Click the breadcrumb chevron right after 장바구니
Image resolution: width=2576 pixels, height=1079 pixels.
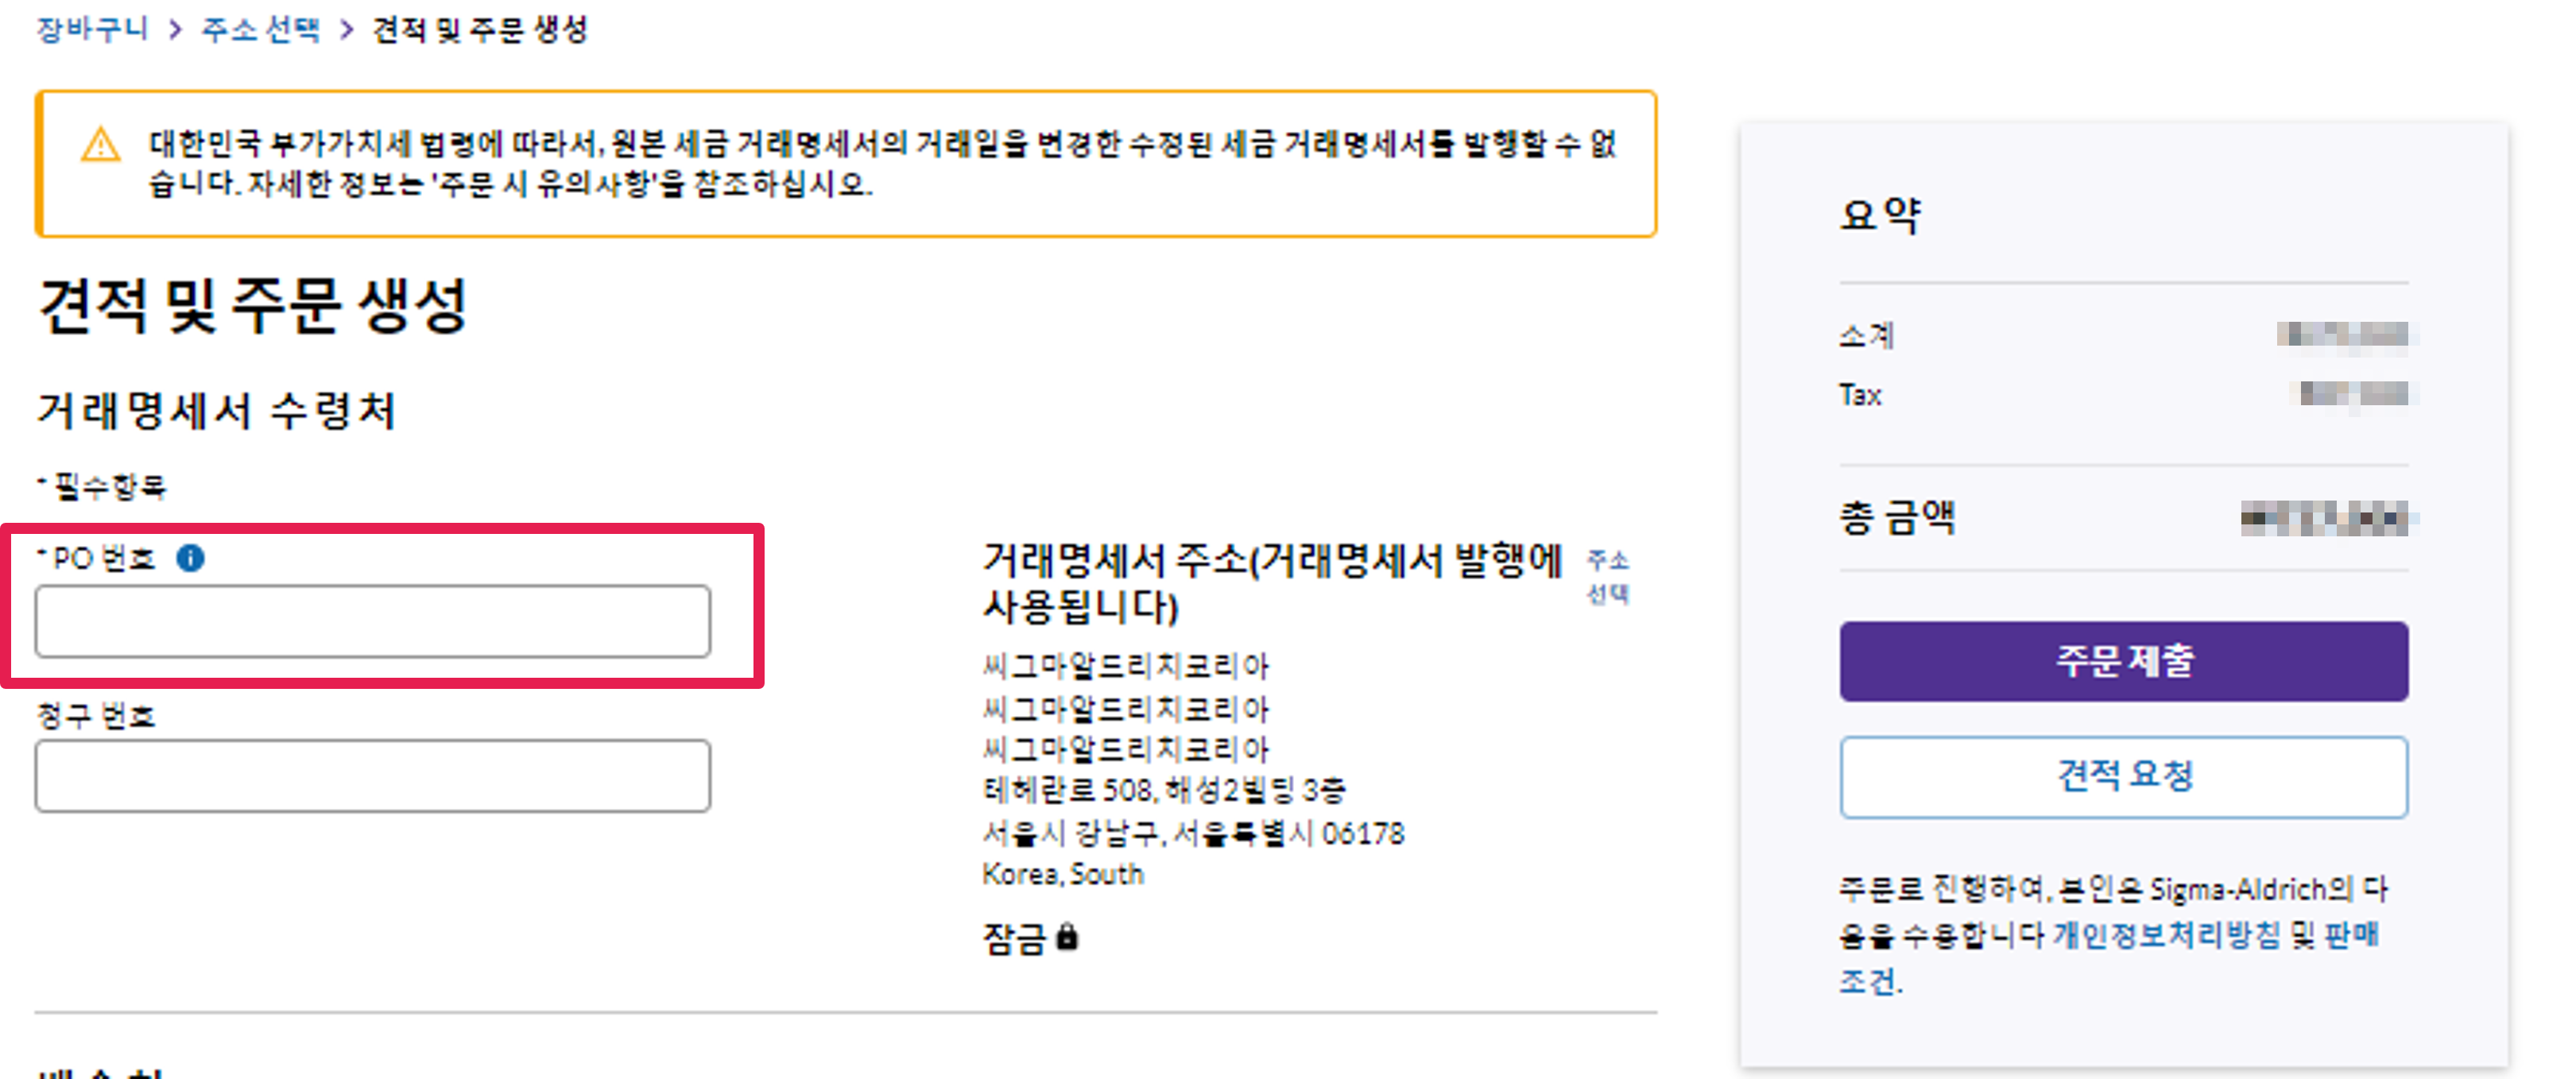pos(176,30)
